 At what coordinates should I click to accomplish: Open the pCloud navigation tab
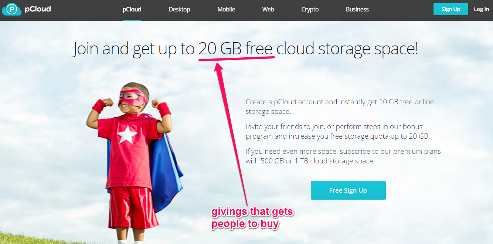[x=132, y=9]
